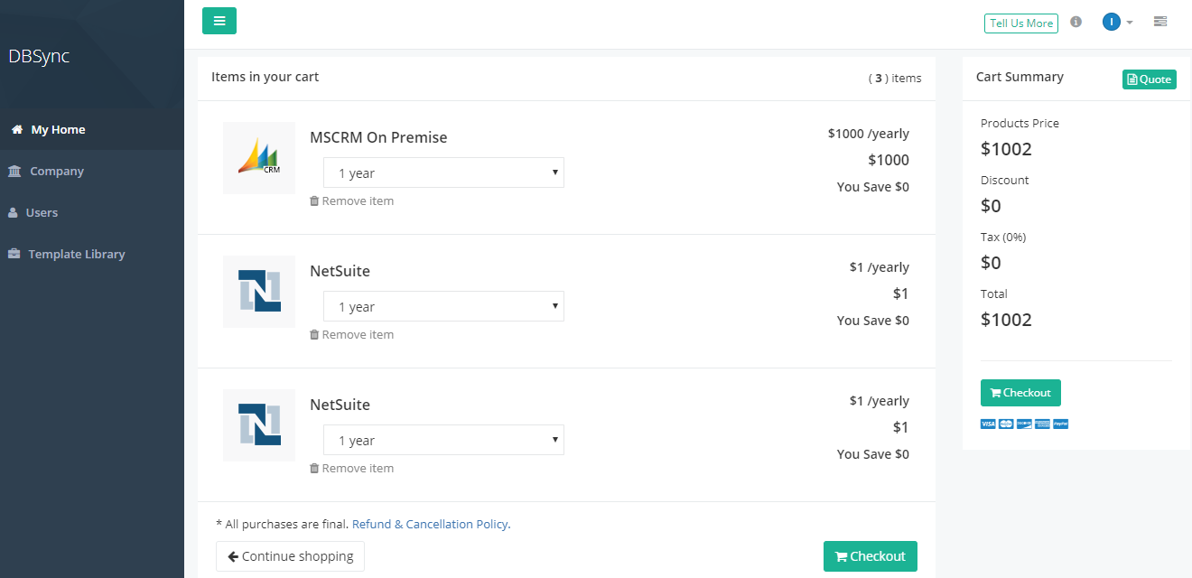Go to My Home in sidebar
The image size is (1192, 578).
58,130
